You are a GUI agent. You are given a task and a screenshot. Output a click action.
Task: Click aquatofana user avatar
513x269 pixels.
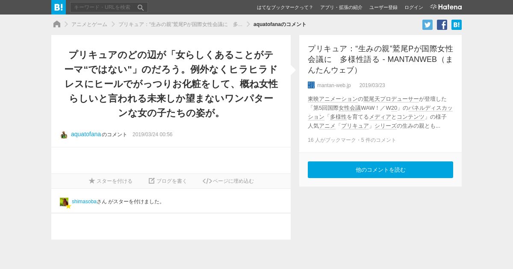pos(64,134)
